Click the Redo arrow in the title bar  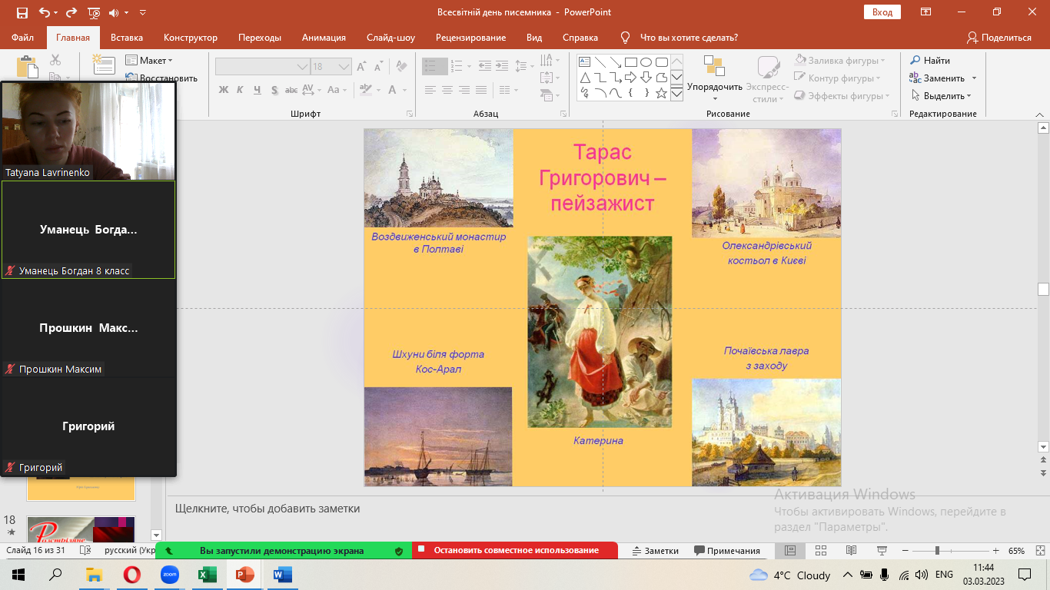pyautogui.click(x=71, y=12)
